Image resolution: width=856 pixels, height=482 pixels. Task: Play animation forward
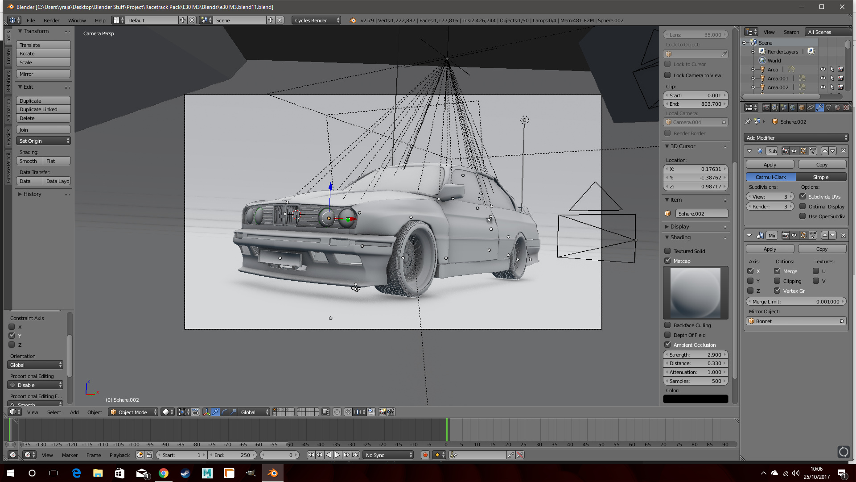click(337, 455)
